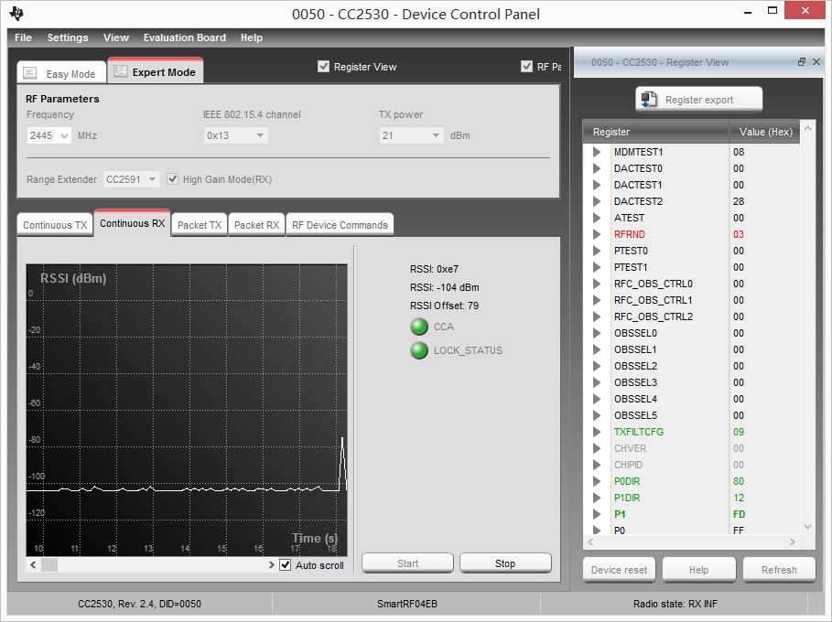Open the Frequency MHz dropdown
The height and width of the screenshot is (622, 832).
click(x=64, y=135)
